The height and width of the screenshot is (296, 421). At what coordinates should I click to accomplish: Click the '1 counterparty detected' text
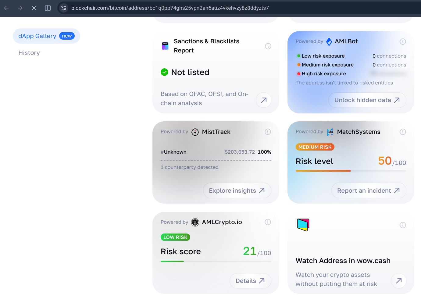point(190,167)
